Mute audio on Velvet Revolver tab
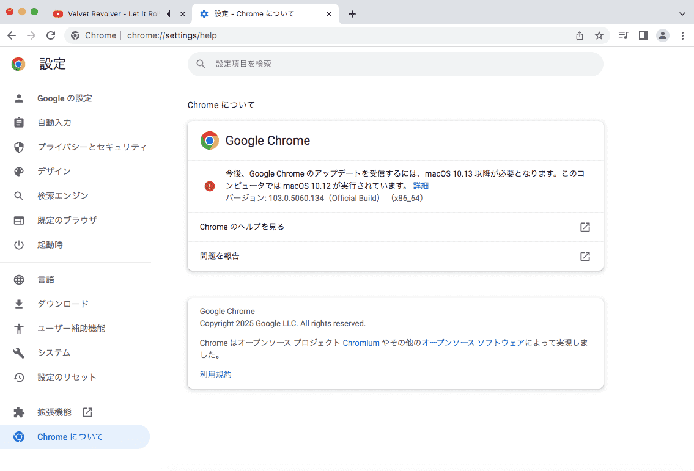Viewport: 694px width, 471px height. click(169, 13)
